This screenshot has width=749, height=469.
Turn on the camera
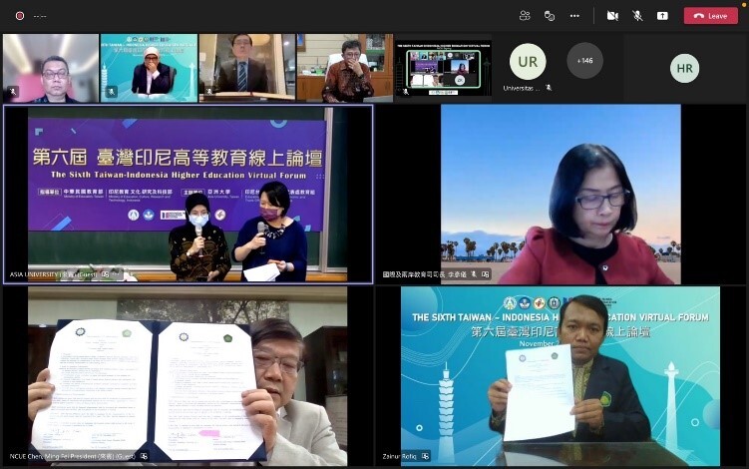(612, 16)
